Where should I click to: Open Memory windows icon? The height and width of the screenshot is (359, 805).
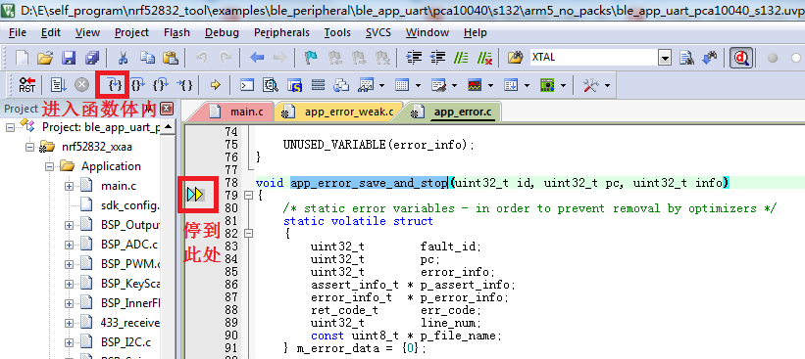click(401, 84)
